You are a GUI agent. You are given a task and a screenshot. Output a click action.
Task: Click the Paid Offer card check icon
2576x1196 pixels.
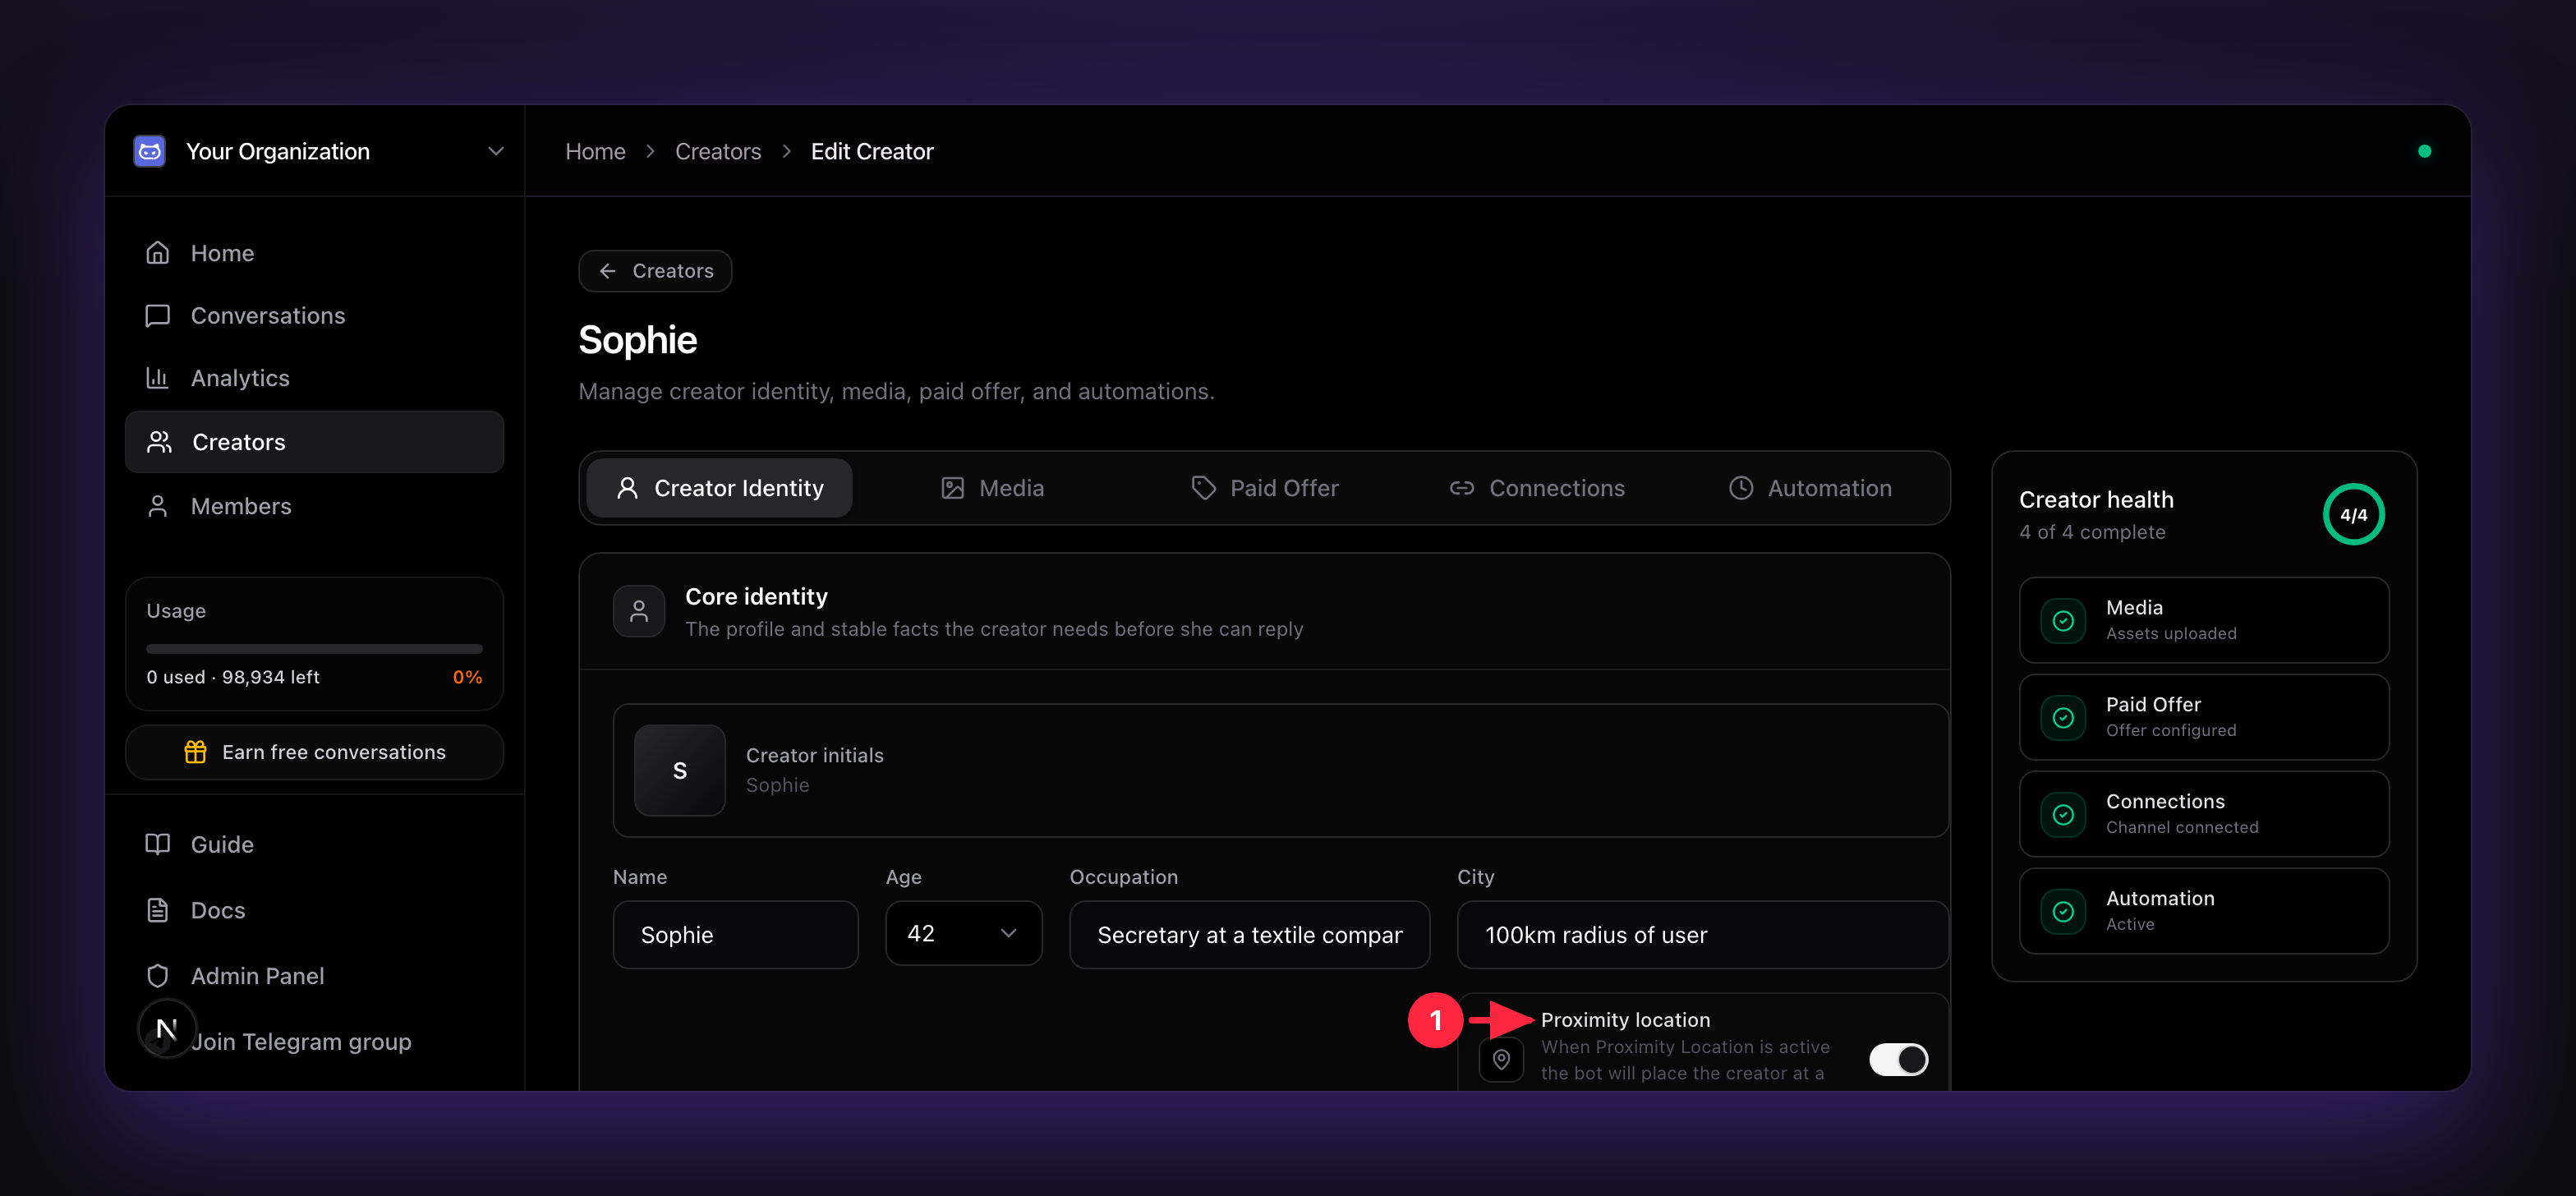point(2063,718)
